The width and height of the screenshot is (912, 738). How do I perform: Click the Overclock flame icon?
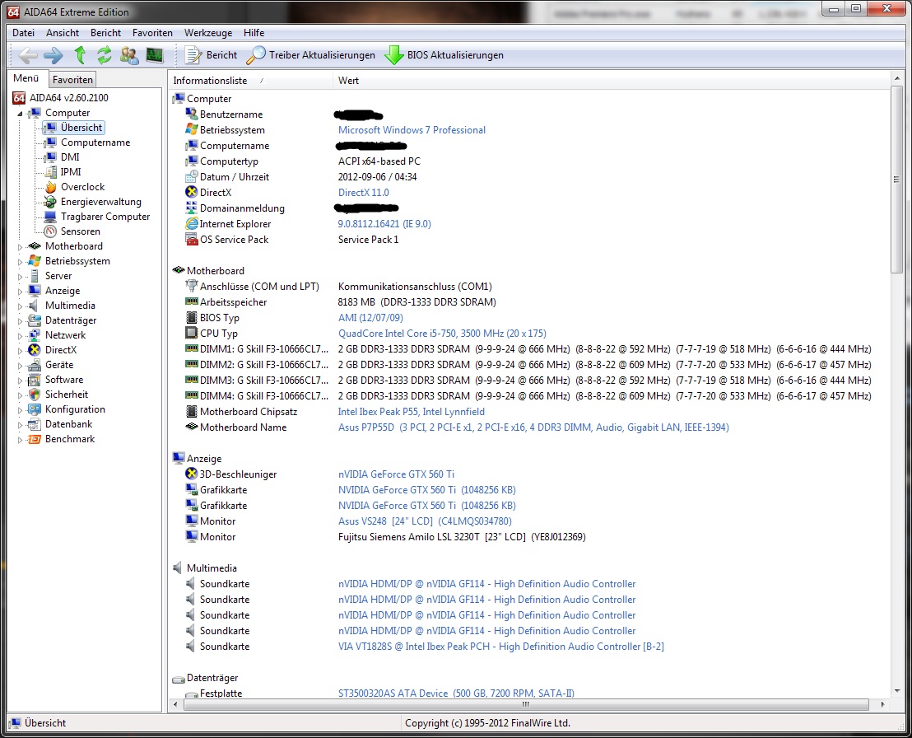(x=50, y=187)
